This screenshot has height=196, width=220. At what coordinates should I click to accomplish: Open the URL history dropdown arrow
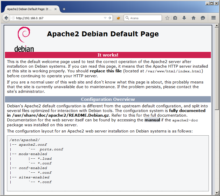tap(105, 18)
